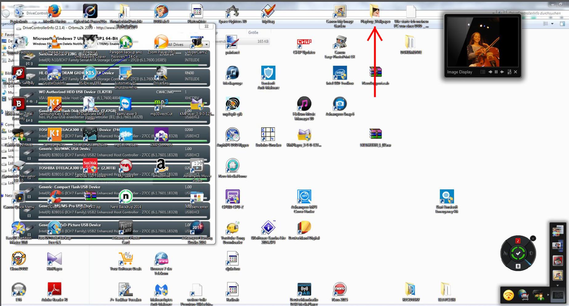The width and height of the screenshot is (569, 306).
Task: Launch BS.Player FREE
Action: (90, 75)
